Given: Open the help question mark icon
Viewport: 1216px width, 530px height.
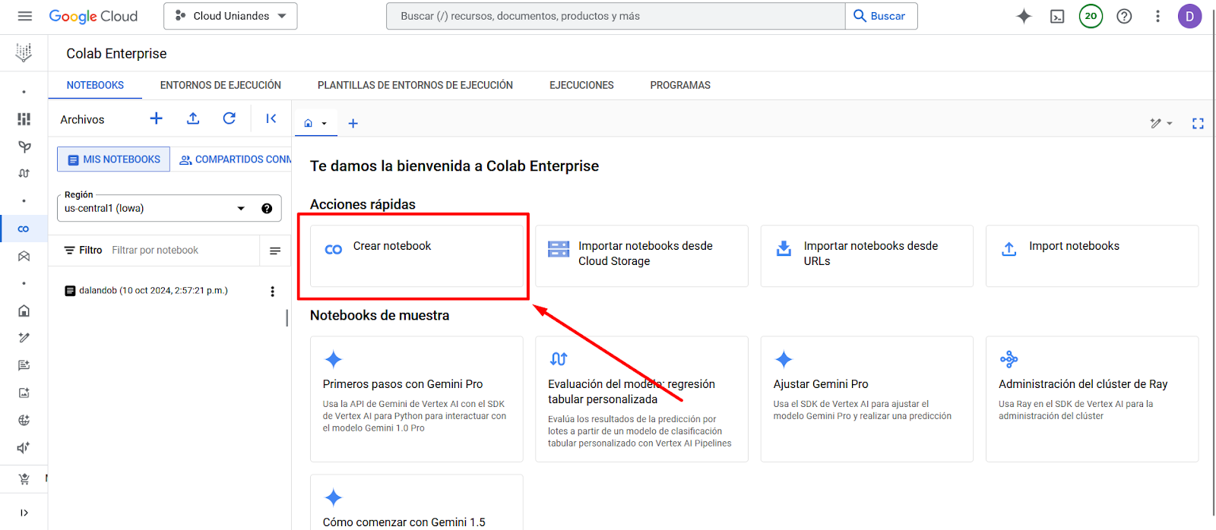Looking at the screenshot, I should pos(1124,16).
